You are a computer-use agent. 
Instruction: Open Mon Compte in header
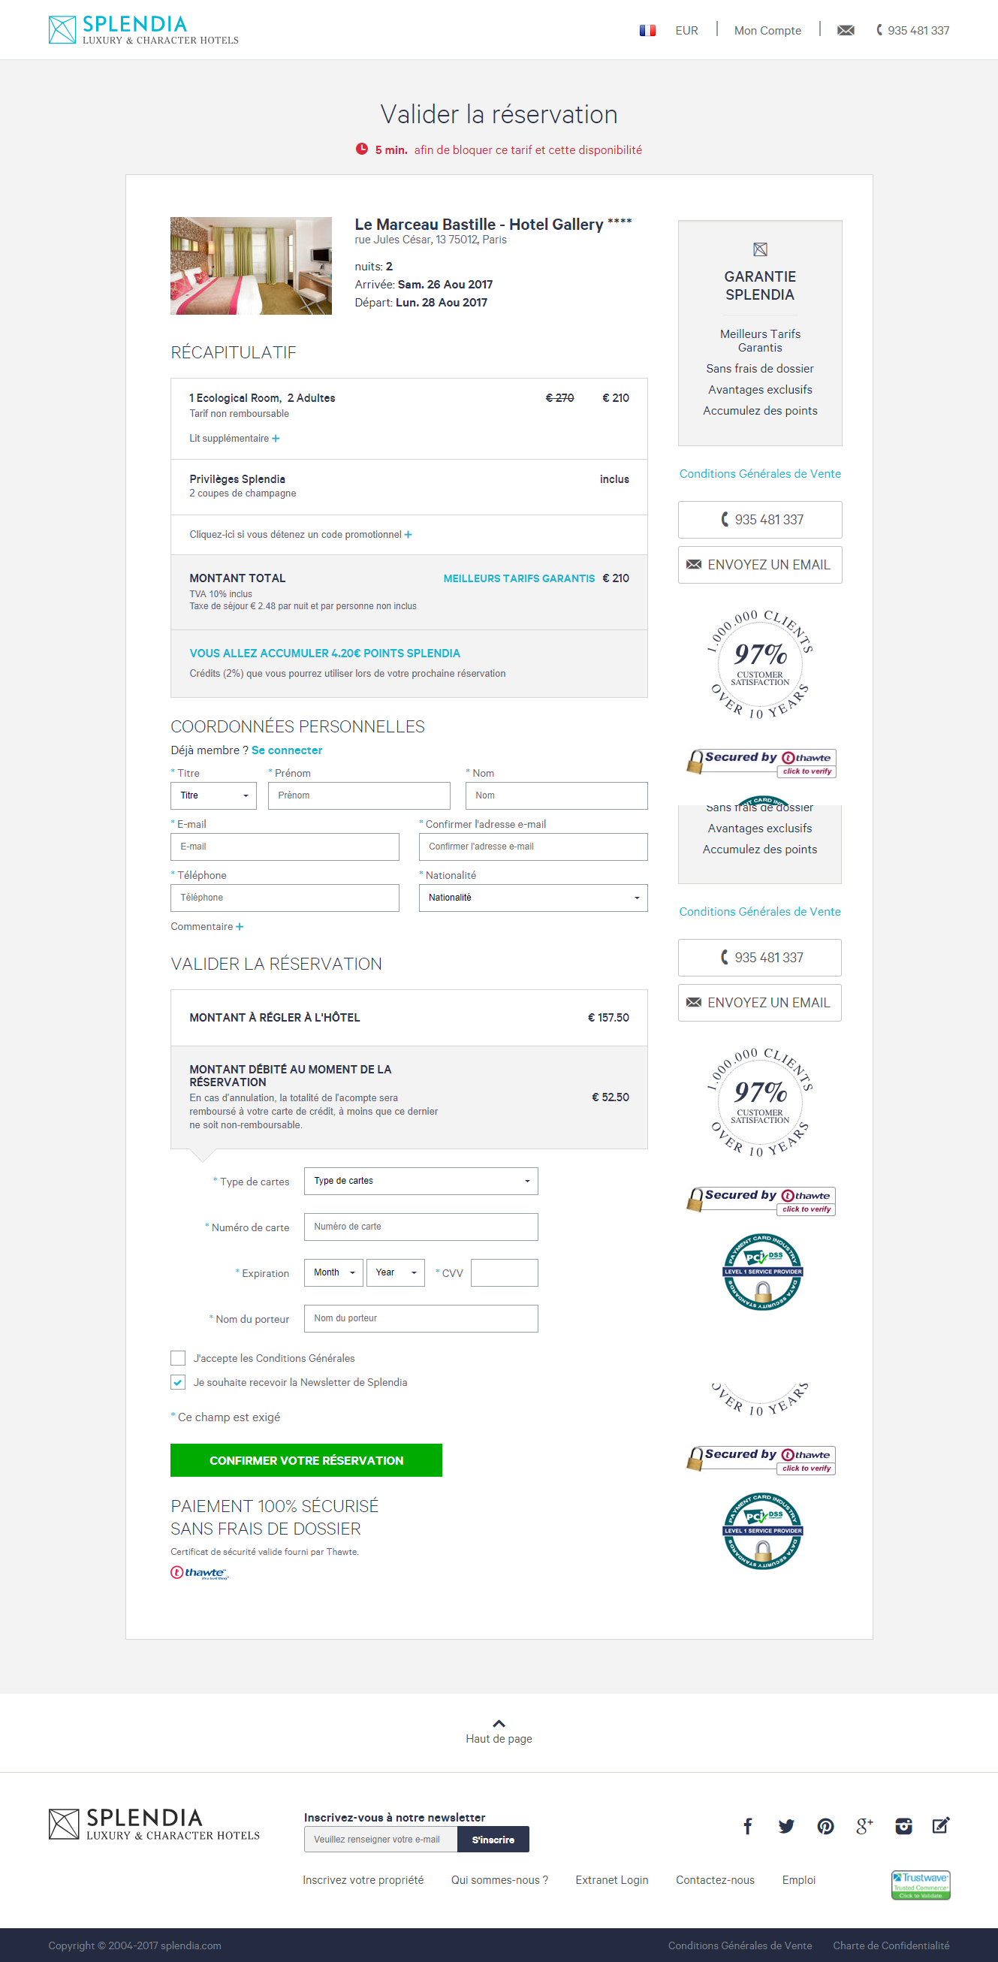click(x=767, y=31)
